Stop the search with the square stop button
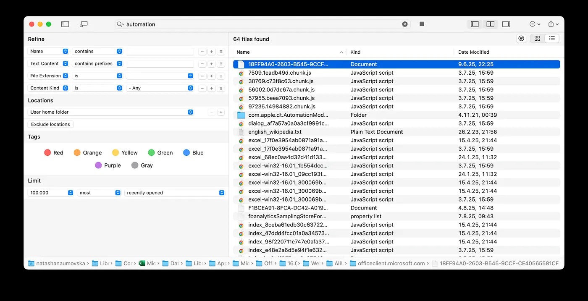Viewport: 588px width, 301px height. (x=422, y=24)
